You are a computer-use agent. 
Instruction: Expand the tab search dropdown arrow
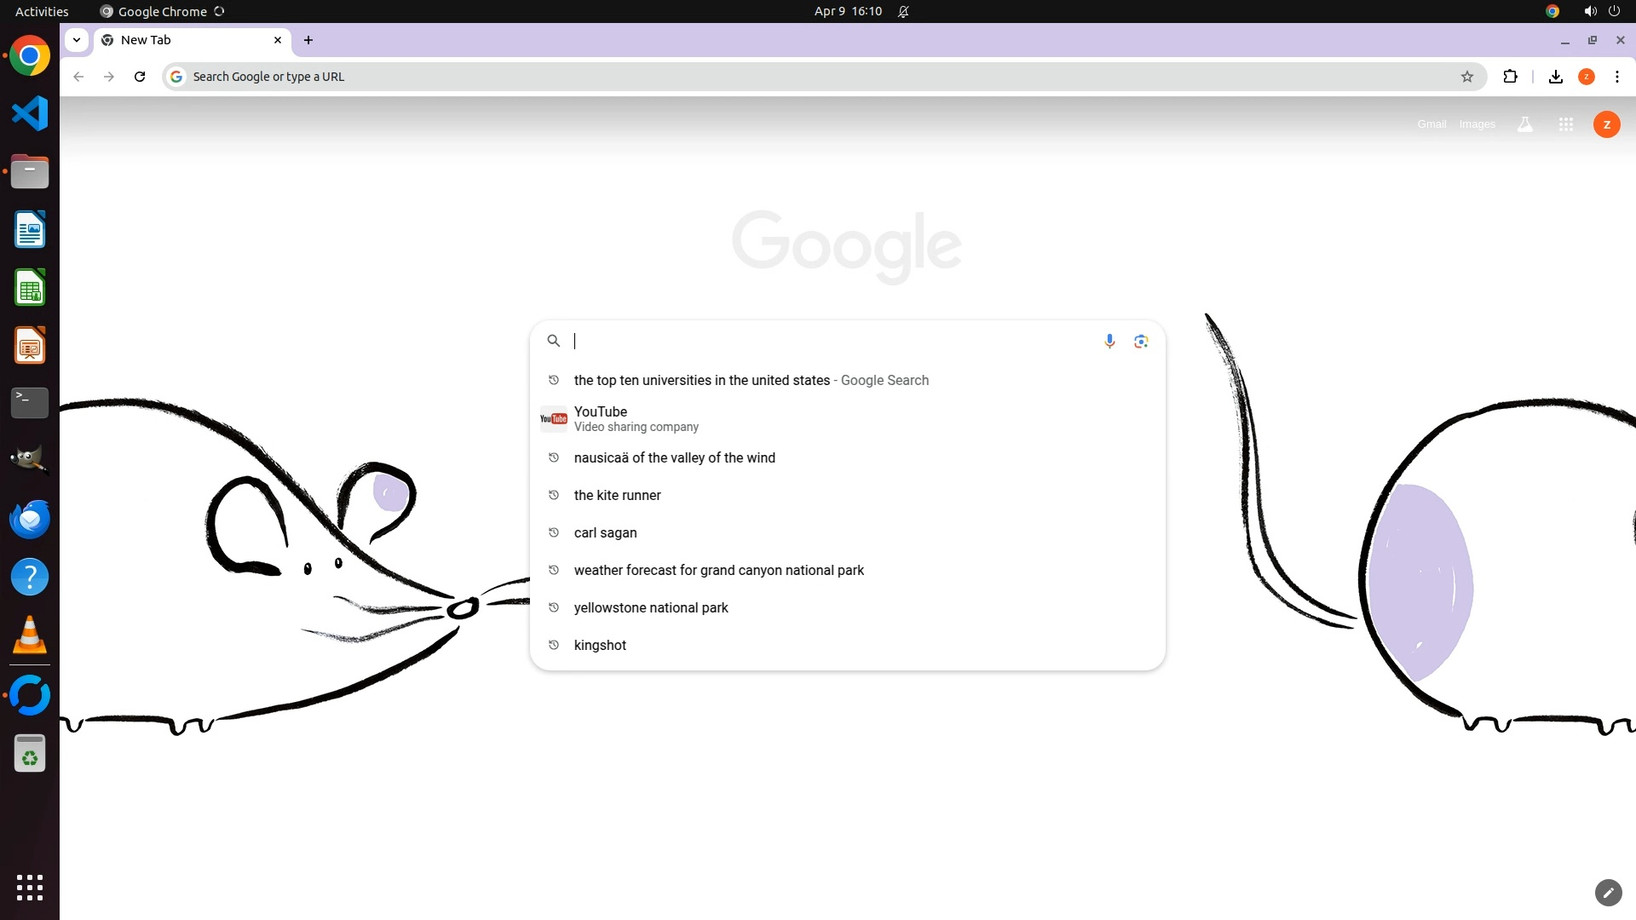point(77,40)
